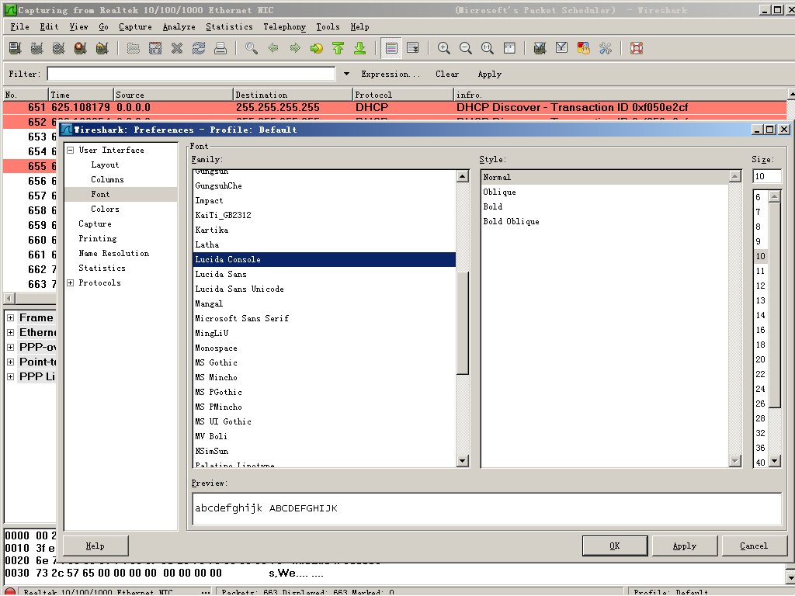Expand Ethernet details row
The image size is (795, 596).
pos(10,332)
